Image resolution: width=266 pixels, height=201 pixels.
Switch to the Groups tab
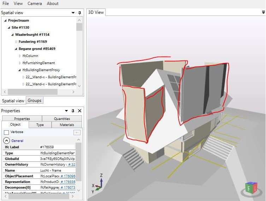point(34,100)
